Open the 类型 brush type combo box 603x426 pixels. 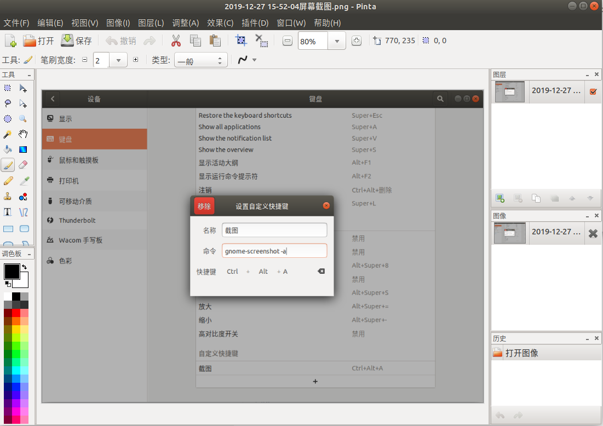tap(201, 60)
